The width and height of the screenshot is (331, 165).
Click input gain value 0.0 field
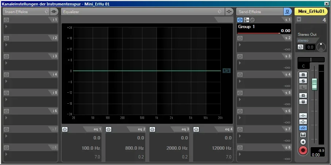coord(310,47)
